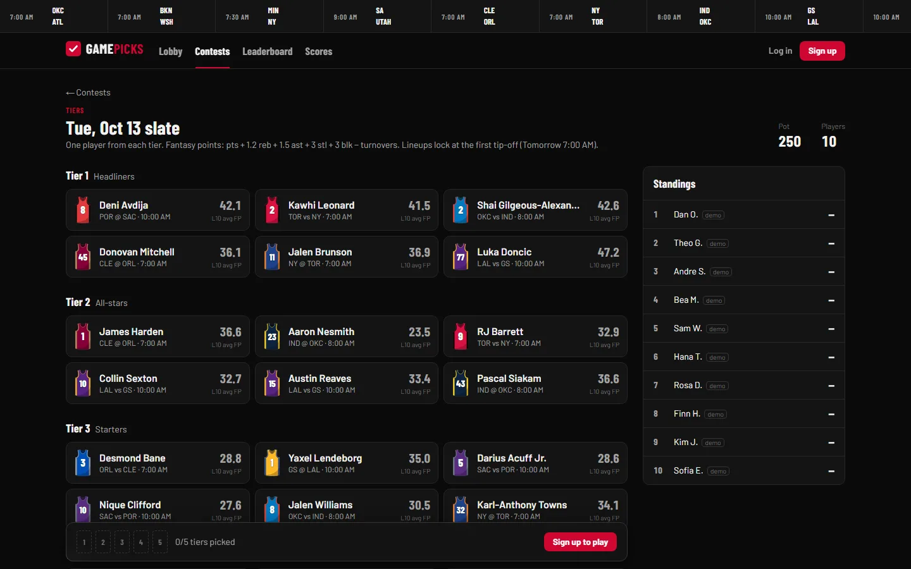
Task: Go to the Leaderboard tab
Action: coord(267,51)
